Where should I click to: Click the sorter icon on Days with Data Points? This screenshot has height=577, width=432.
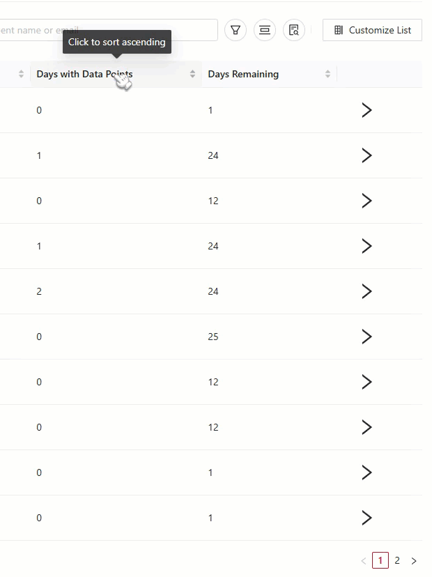[192, 74]
